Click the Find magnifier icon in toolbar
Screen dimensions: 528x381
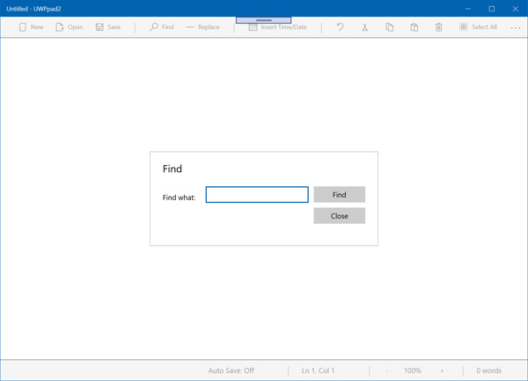[x=154, y=27]
